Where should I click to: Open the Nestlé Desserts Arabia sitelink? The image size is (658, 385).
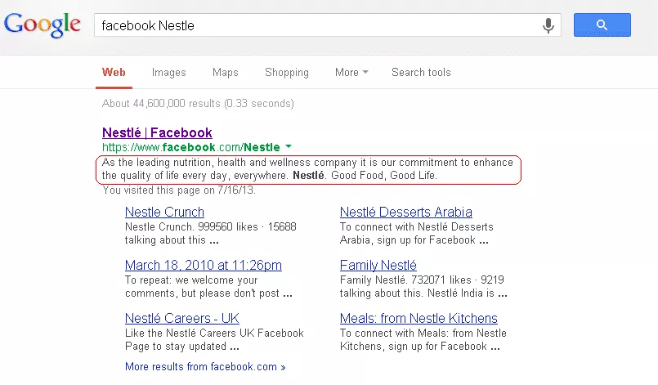click(405, 212)
